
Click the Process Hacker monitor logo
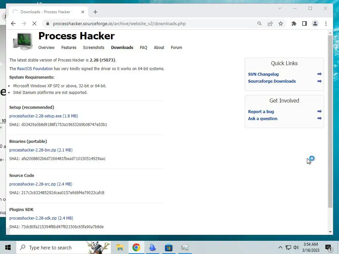point(23,41)
